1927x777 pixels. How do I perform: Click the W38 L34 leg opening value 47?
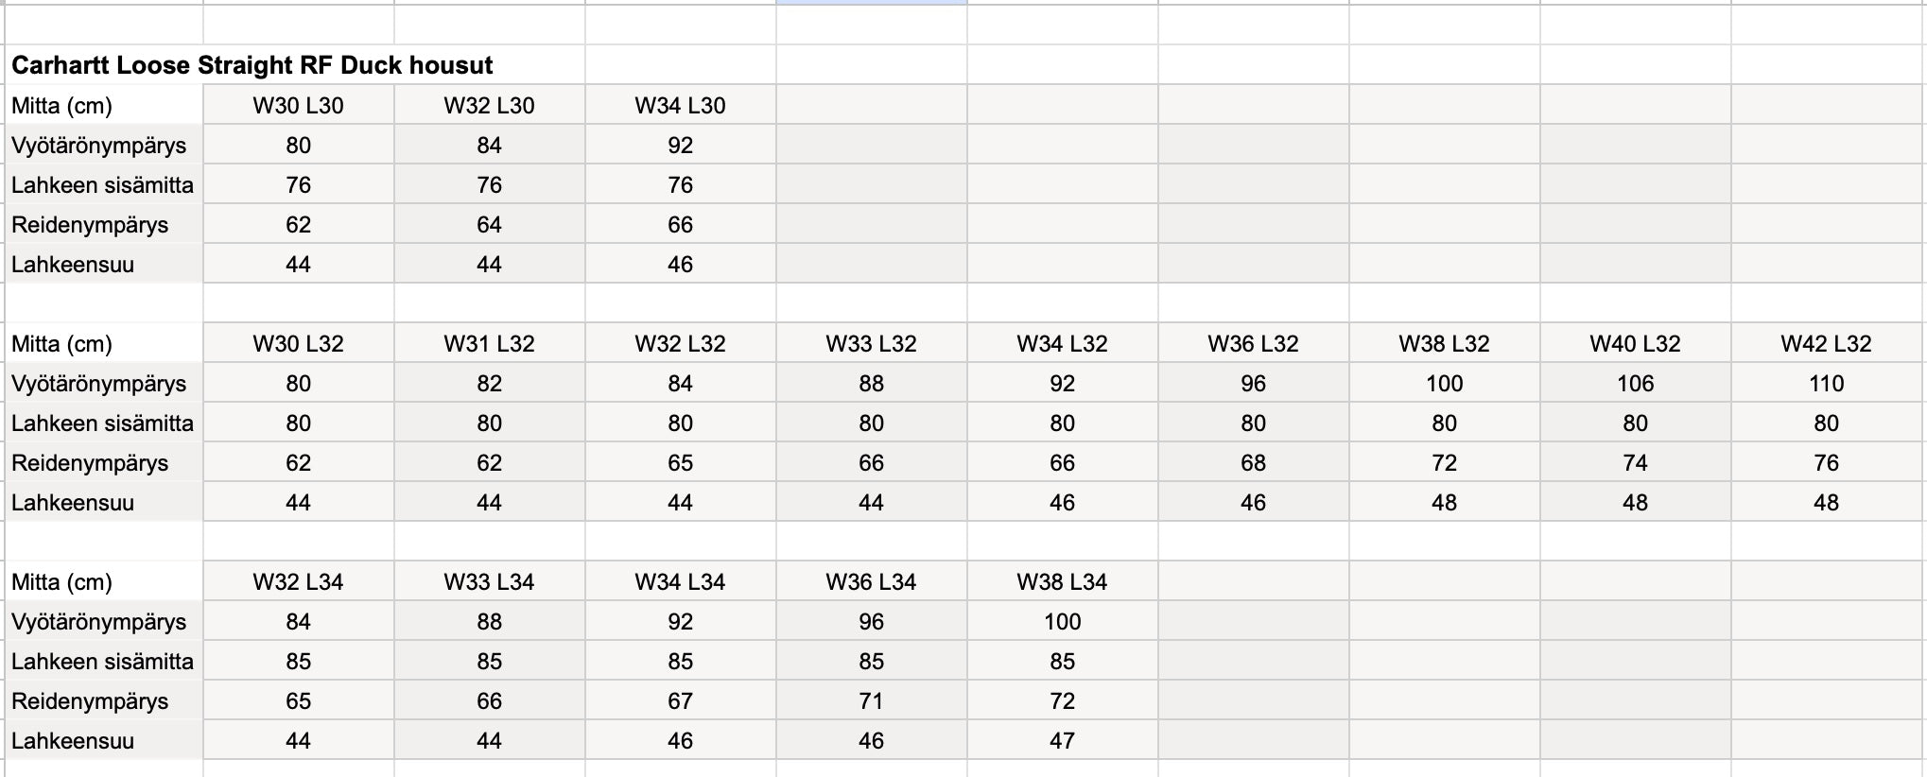pyautogui.click(x=1062, y=740)
